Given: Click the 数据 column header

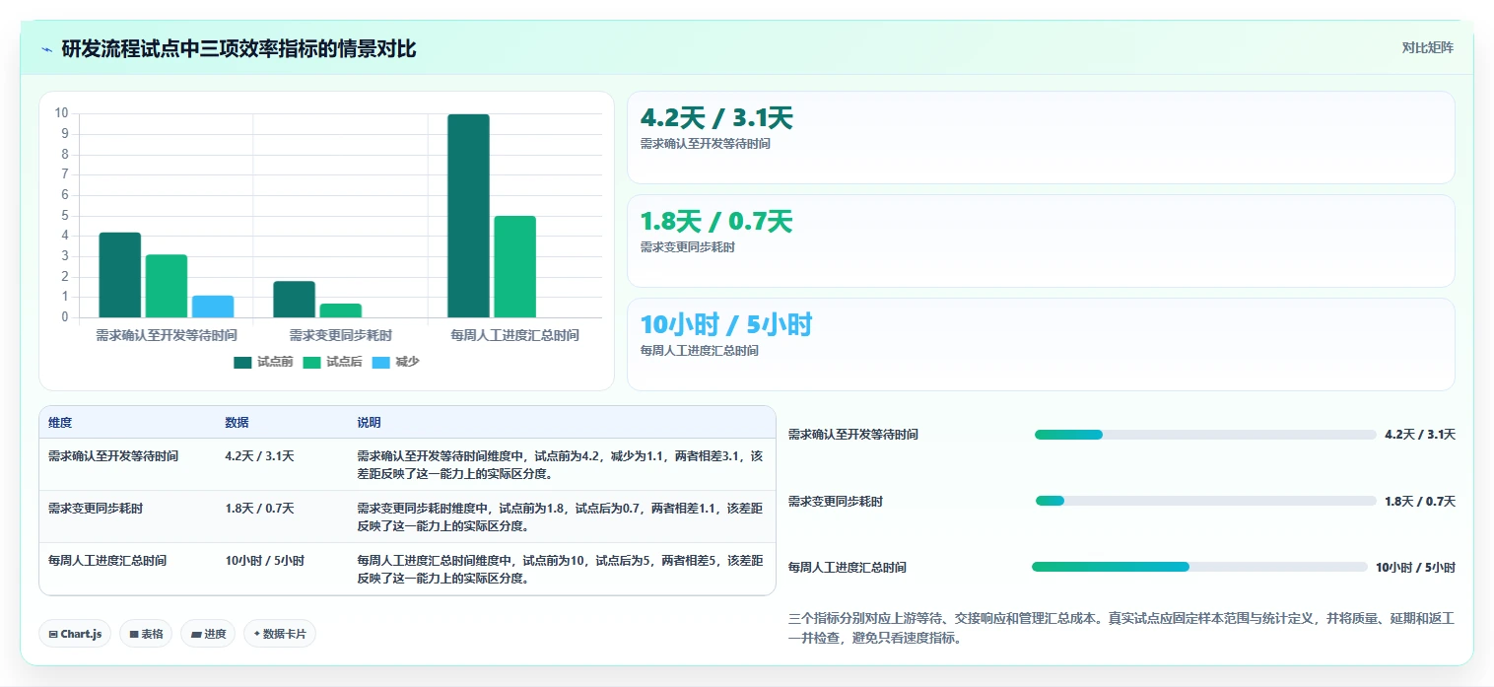Looking at the screenshot, I should click(x=237, y=422).
